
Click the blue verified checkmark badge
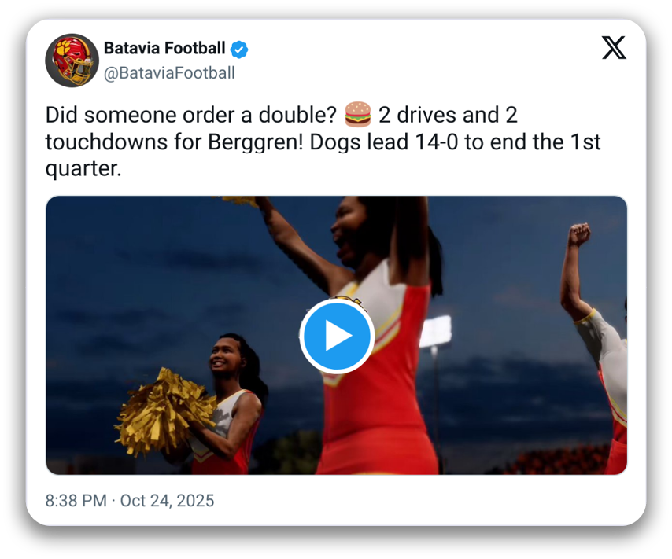click(239, 49)
